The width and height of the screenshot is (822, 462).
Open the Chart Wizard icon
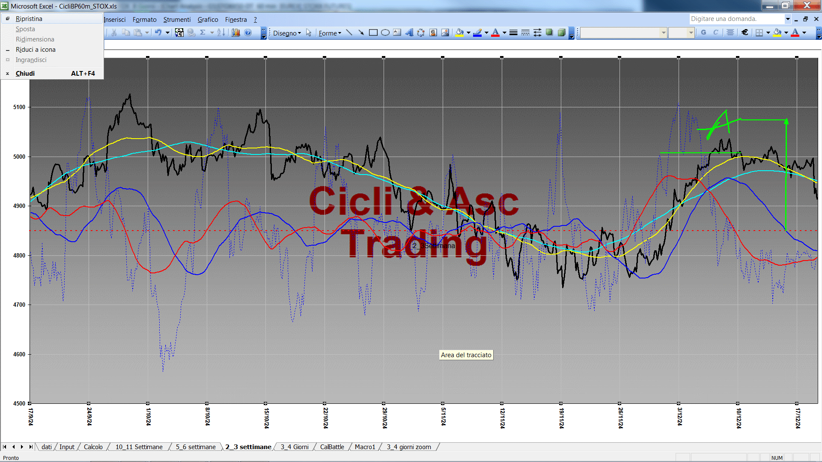(x=235, y=33)
